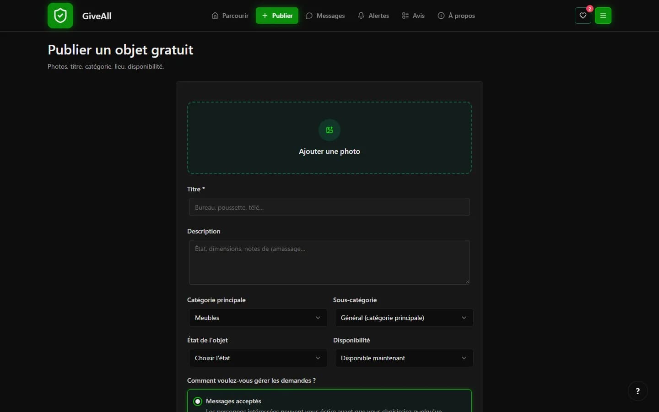Click the list icon beside Avis
The height and width of the screenshot is (412, 659).
(405, 16)
